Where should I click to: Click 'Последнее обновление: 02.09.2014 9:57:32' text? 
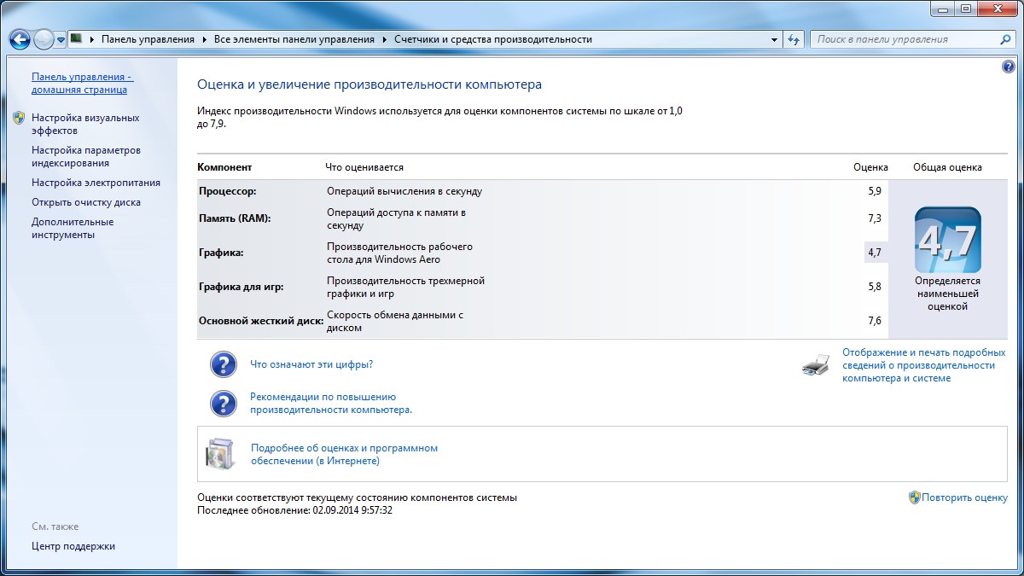coord(294,510)
